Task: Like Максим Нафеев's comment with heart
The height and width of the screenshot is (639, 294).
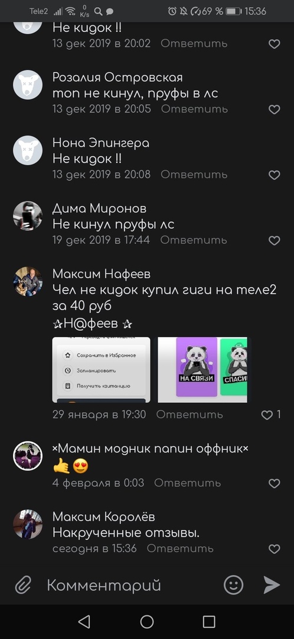Action: point(267,415)
